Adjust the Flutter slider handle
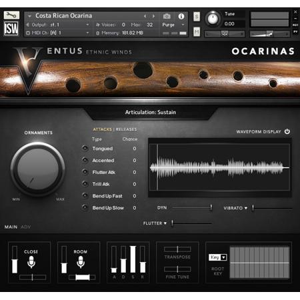Screen dimensions: 300x300 (x=172, y=223)
